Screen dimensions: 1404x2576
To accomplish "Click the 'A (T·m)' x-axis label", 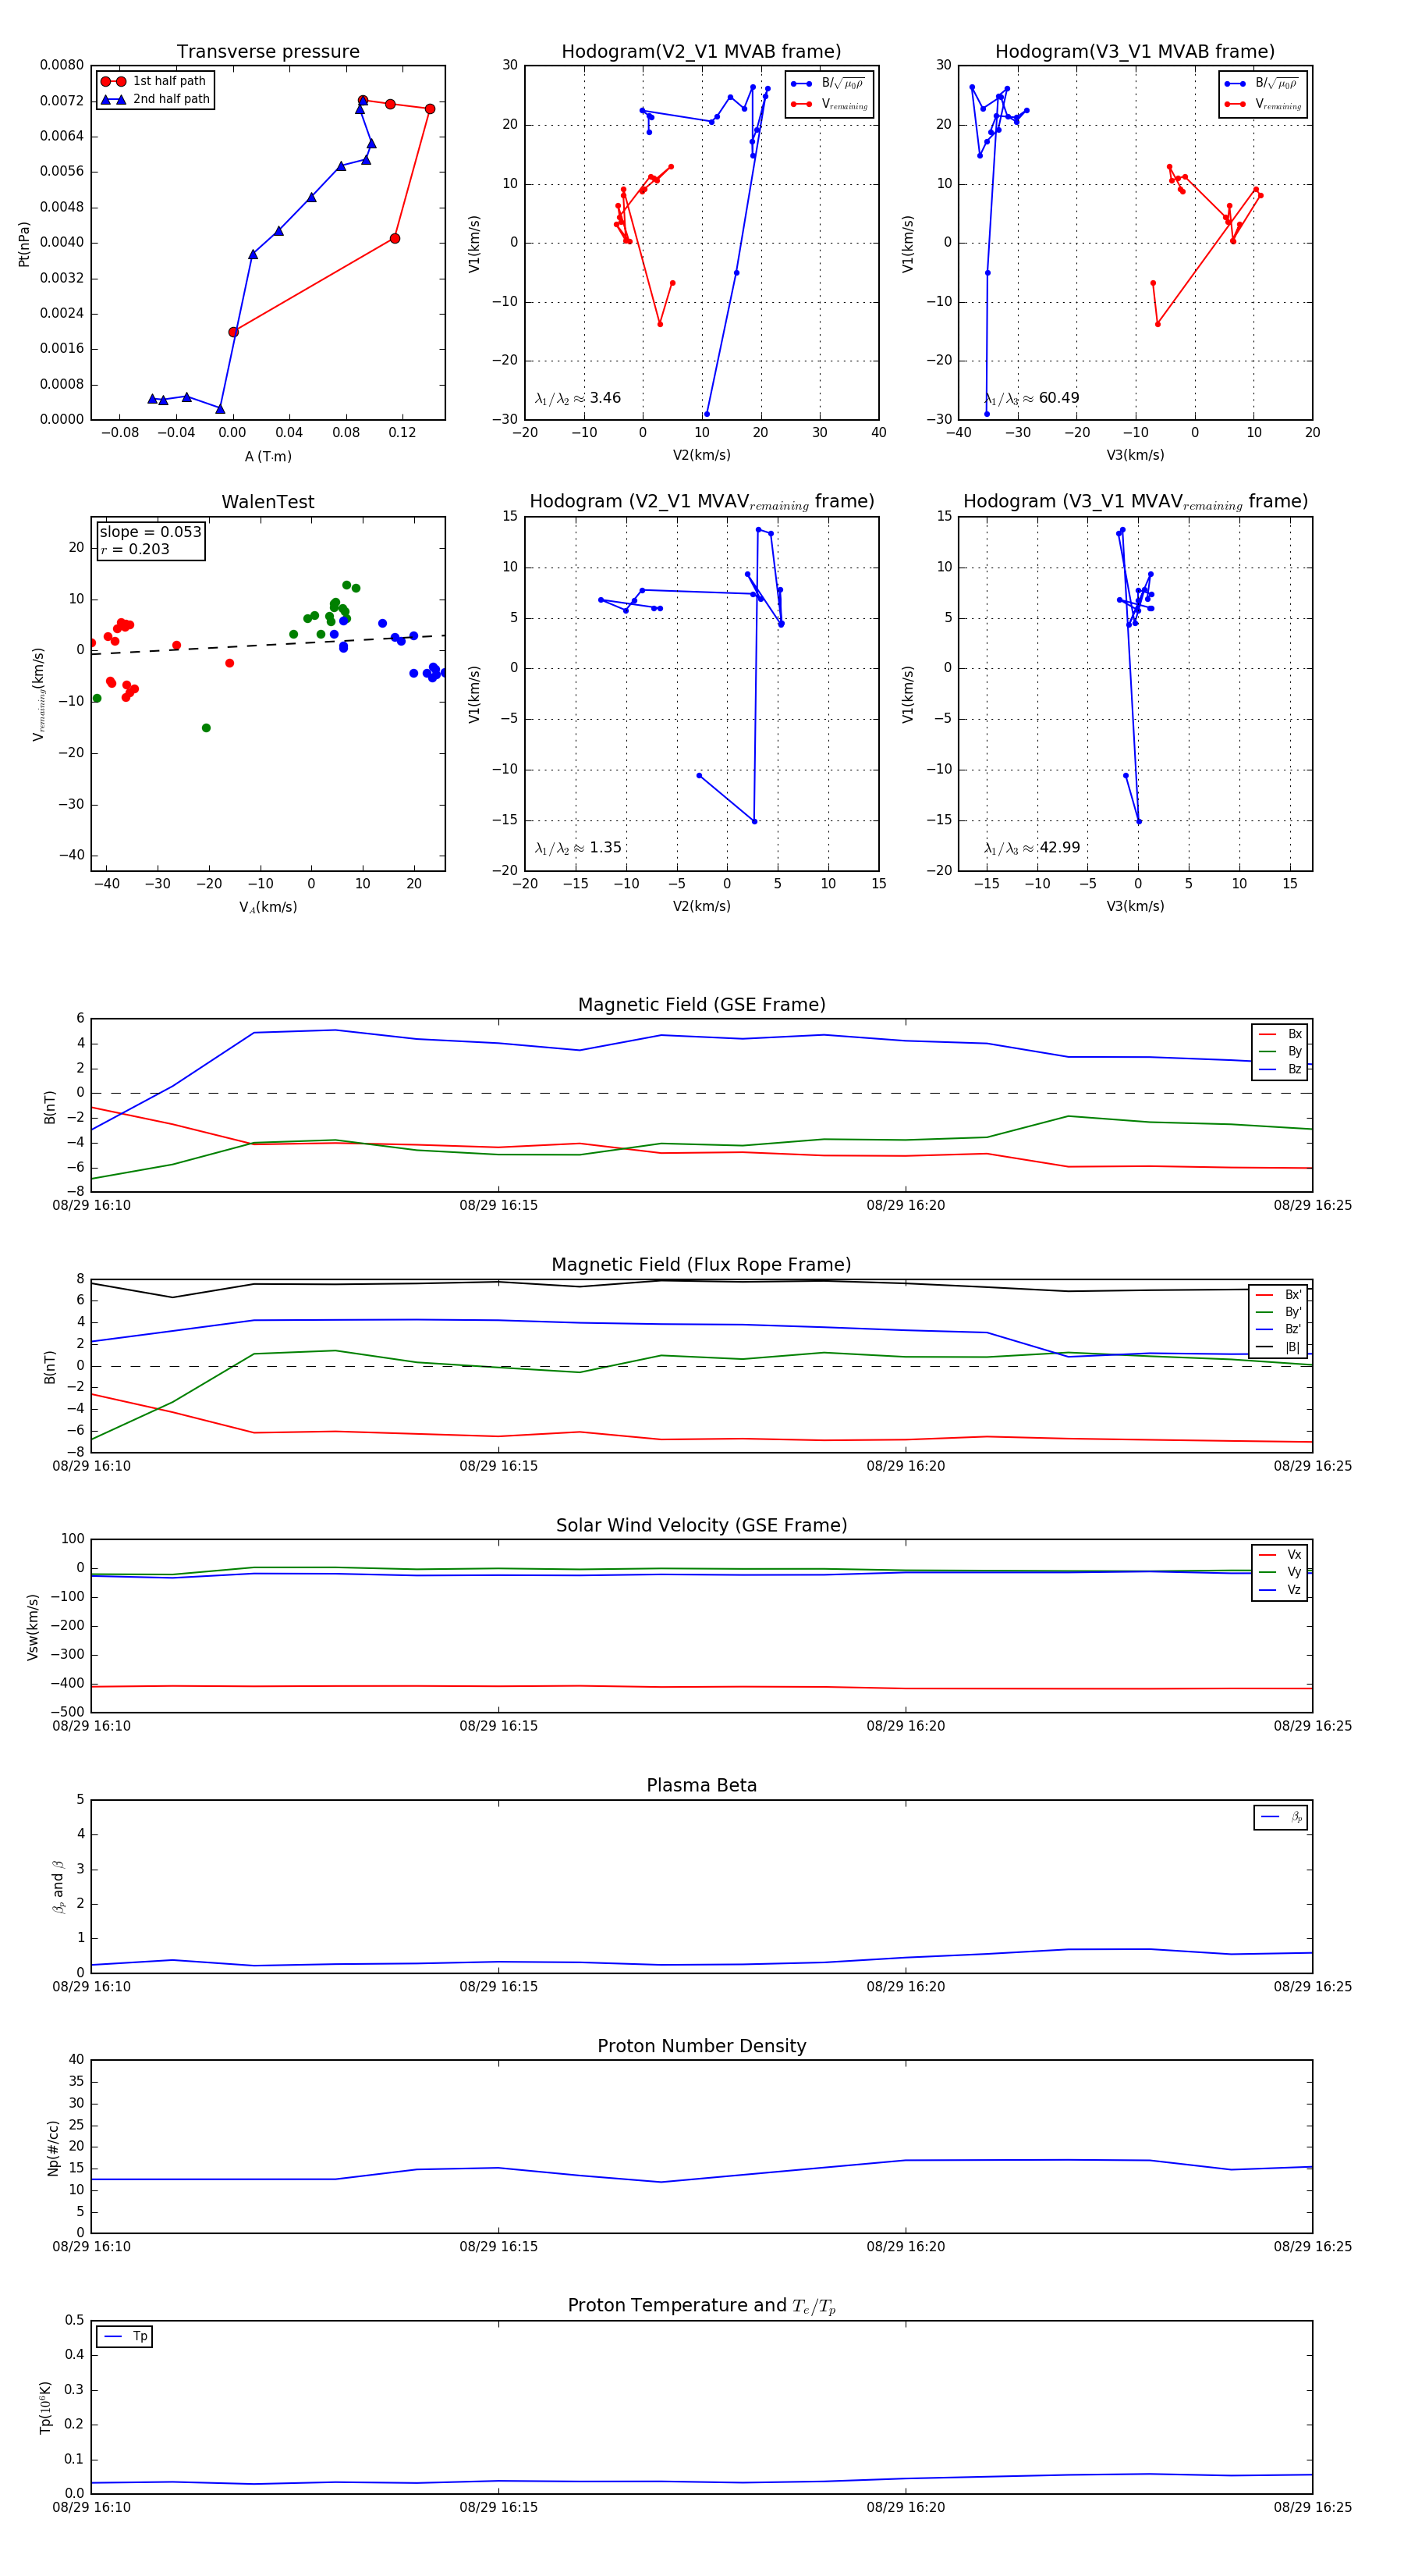I will point(268,457).
